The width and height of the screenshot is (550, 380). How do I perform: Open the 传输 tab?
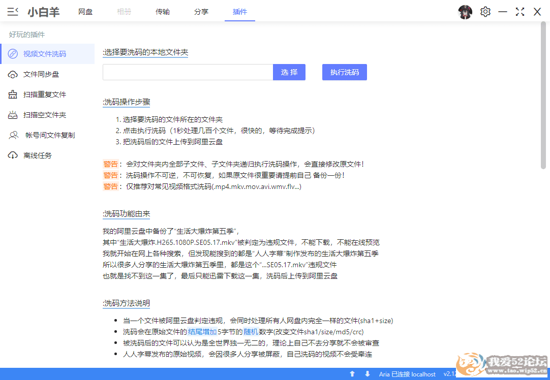click(162, 12)
